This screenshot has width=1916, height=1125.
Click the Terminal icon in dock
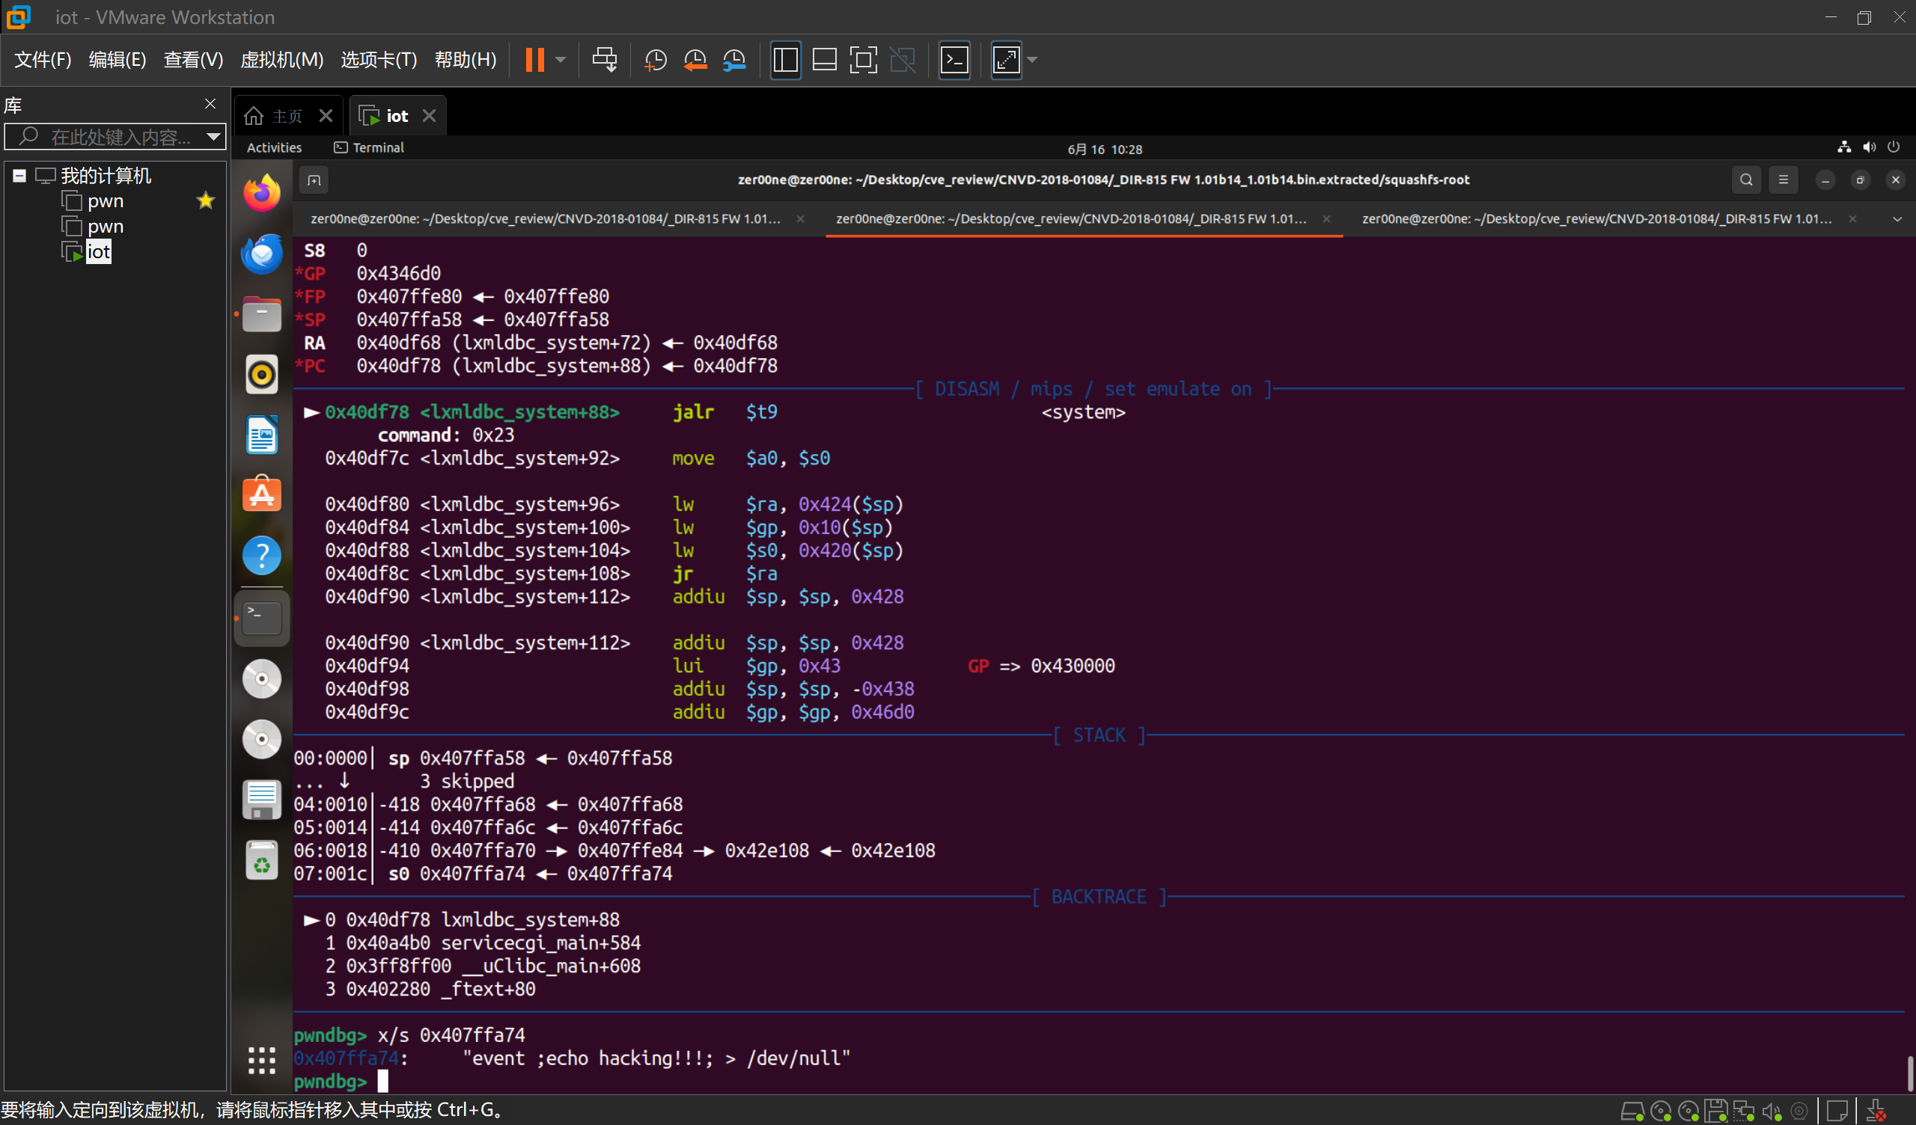261,618
